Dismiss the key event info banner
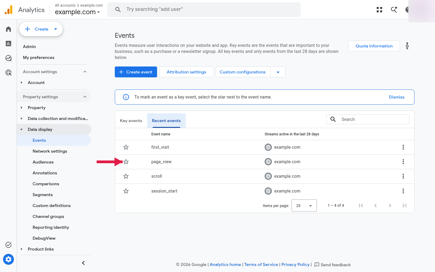The image size is (435, 272). [x=397, y=97]
